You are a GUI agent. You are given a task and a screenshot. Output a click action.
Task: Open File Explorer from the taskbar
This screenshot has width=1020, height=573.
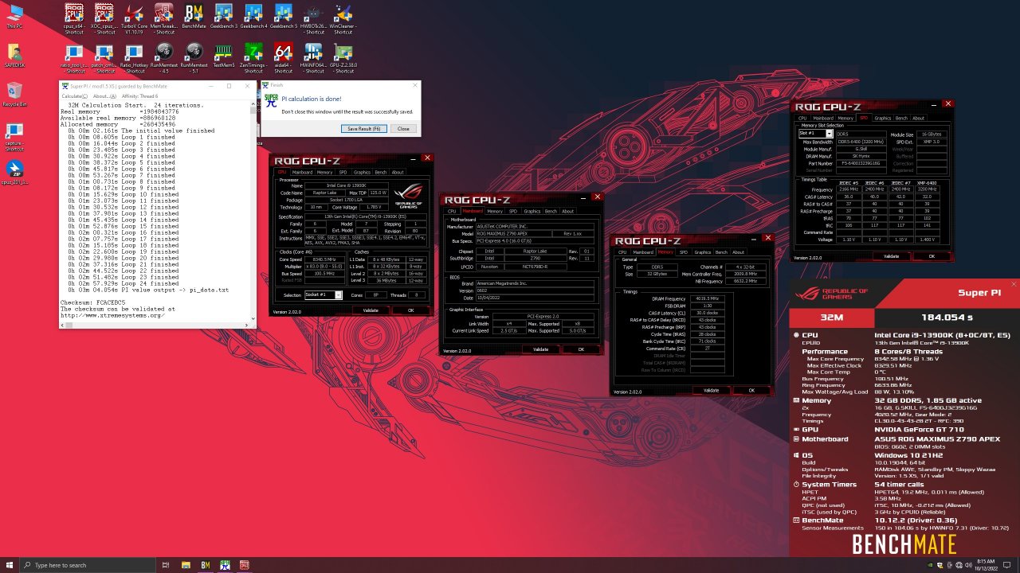[x=186, y=565]
